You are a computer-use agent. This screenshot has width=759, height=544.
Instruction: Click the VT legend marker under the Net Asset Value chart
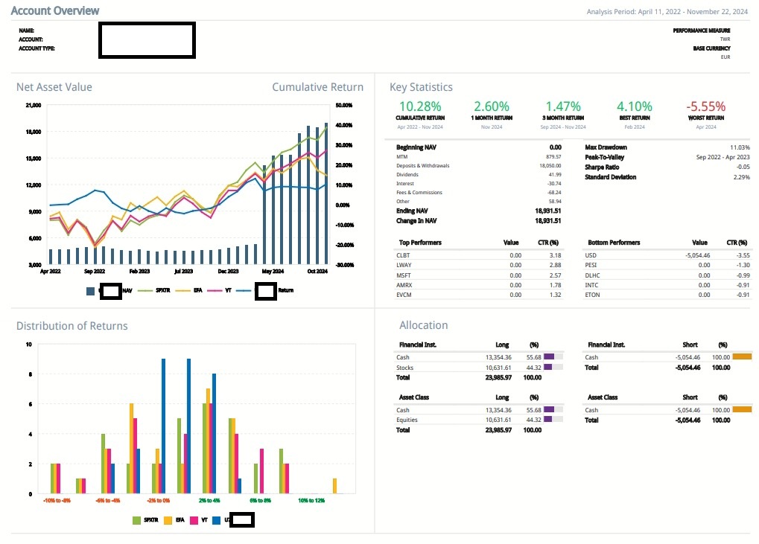pos(212,290)
